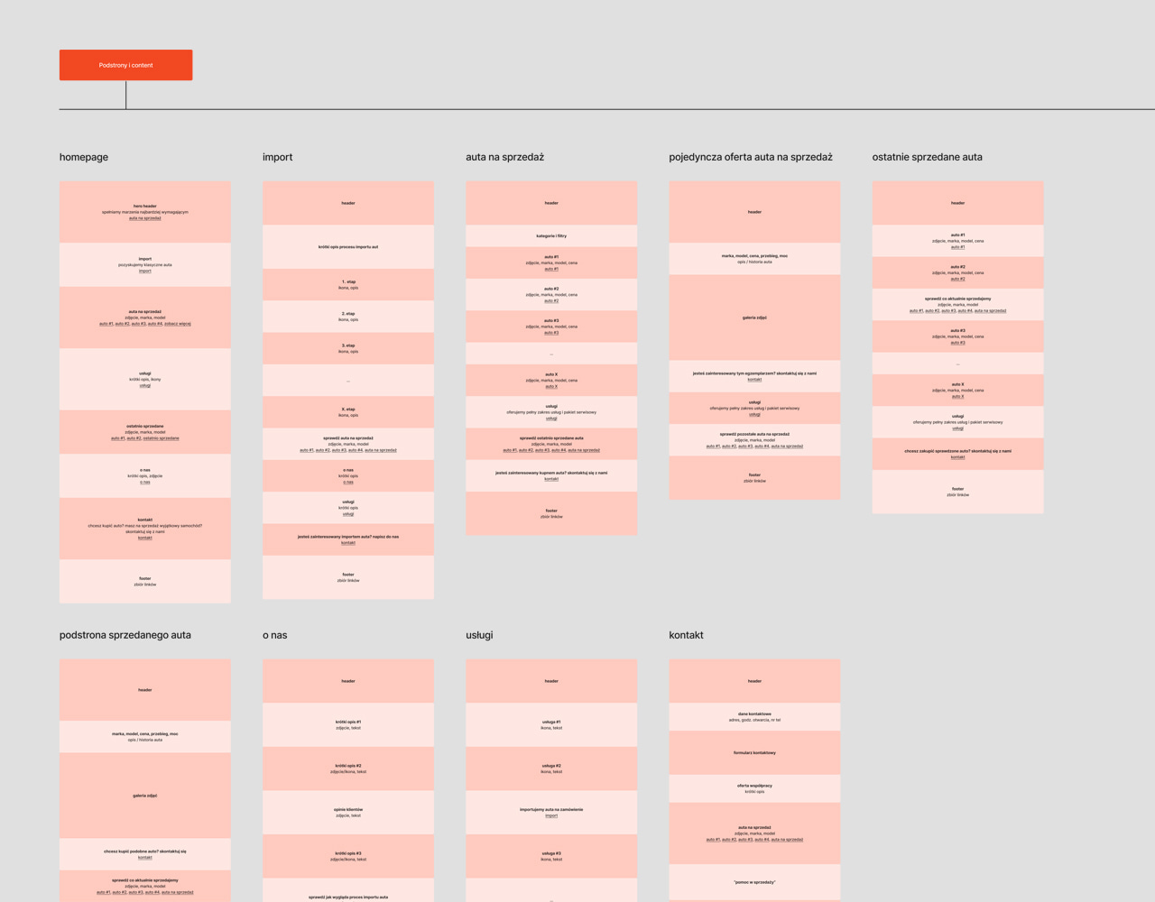Click the "kontakt" column heading
1155x902 pixels.
(x=686, y=635)
